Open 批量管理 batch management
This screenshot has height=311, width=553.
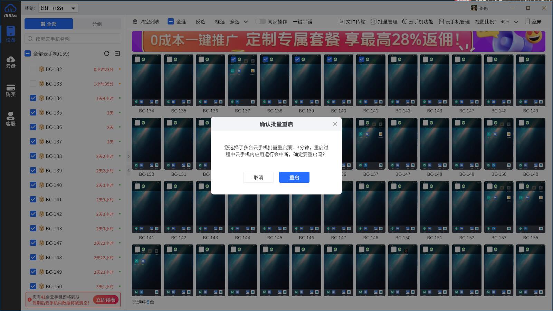click(384, 22)
